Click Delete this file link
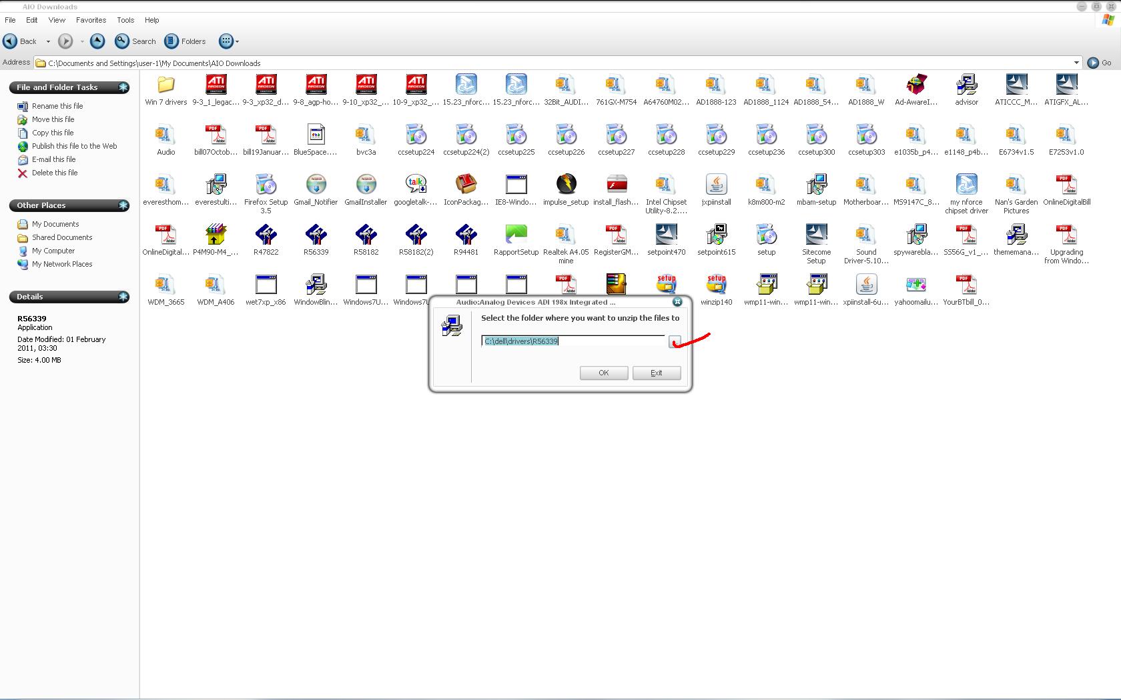This screenshot has width=1121, height=700. pyautogui.click(x=55, y=173)
